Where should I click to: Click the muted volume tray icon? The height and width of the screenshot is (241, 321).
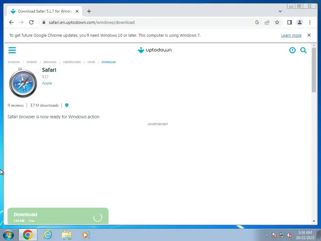click(289, 235)
